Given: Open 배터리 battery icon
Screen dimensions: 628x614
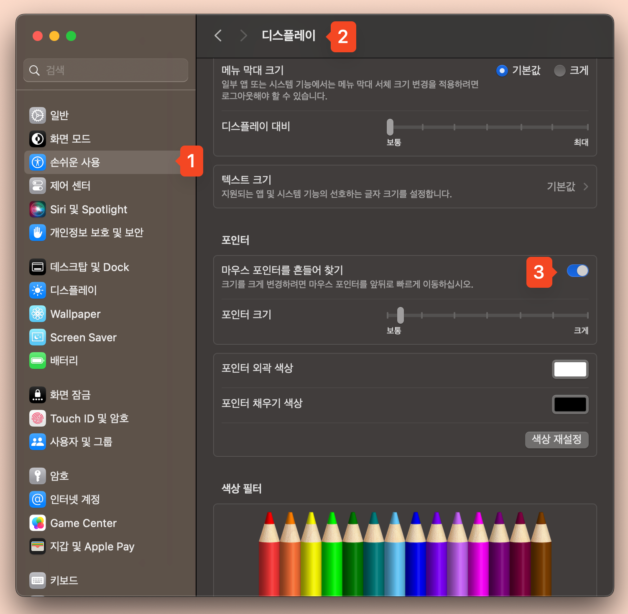Looking at the screenshot, I should (x=38, y=361).
